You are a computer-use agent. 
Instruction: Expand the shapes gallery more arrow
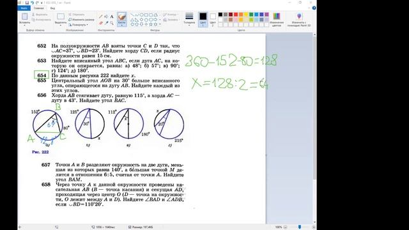(x=160, y=24)
